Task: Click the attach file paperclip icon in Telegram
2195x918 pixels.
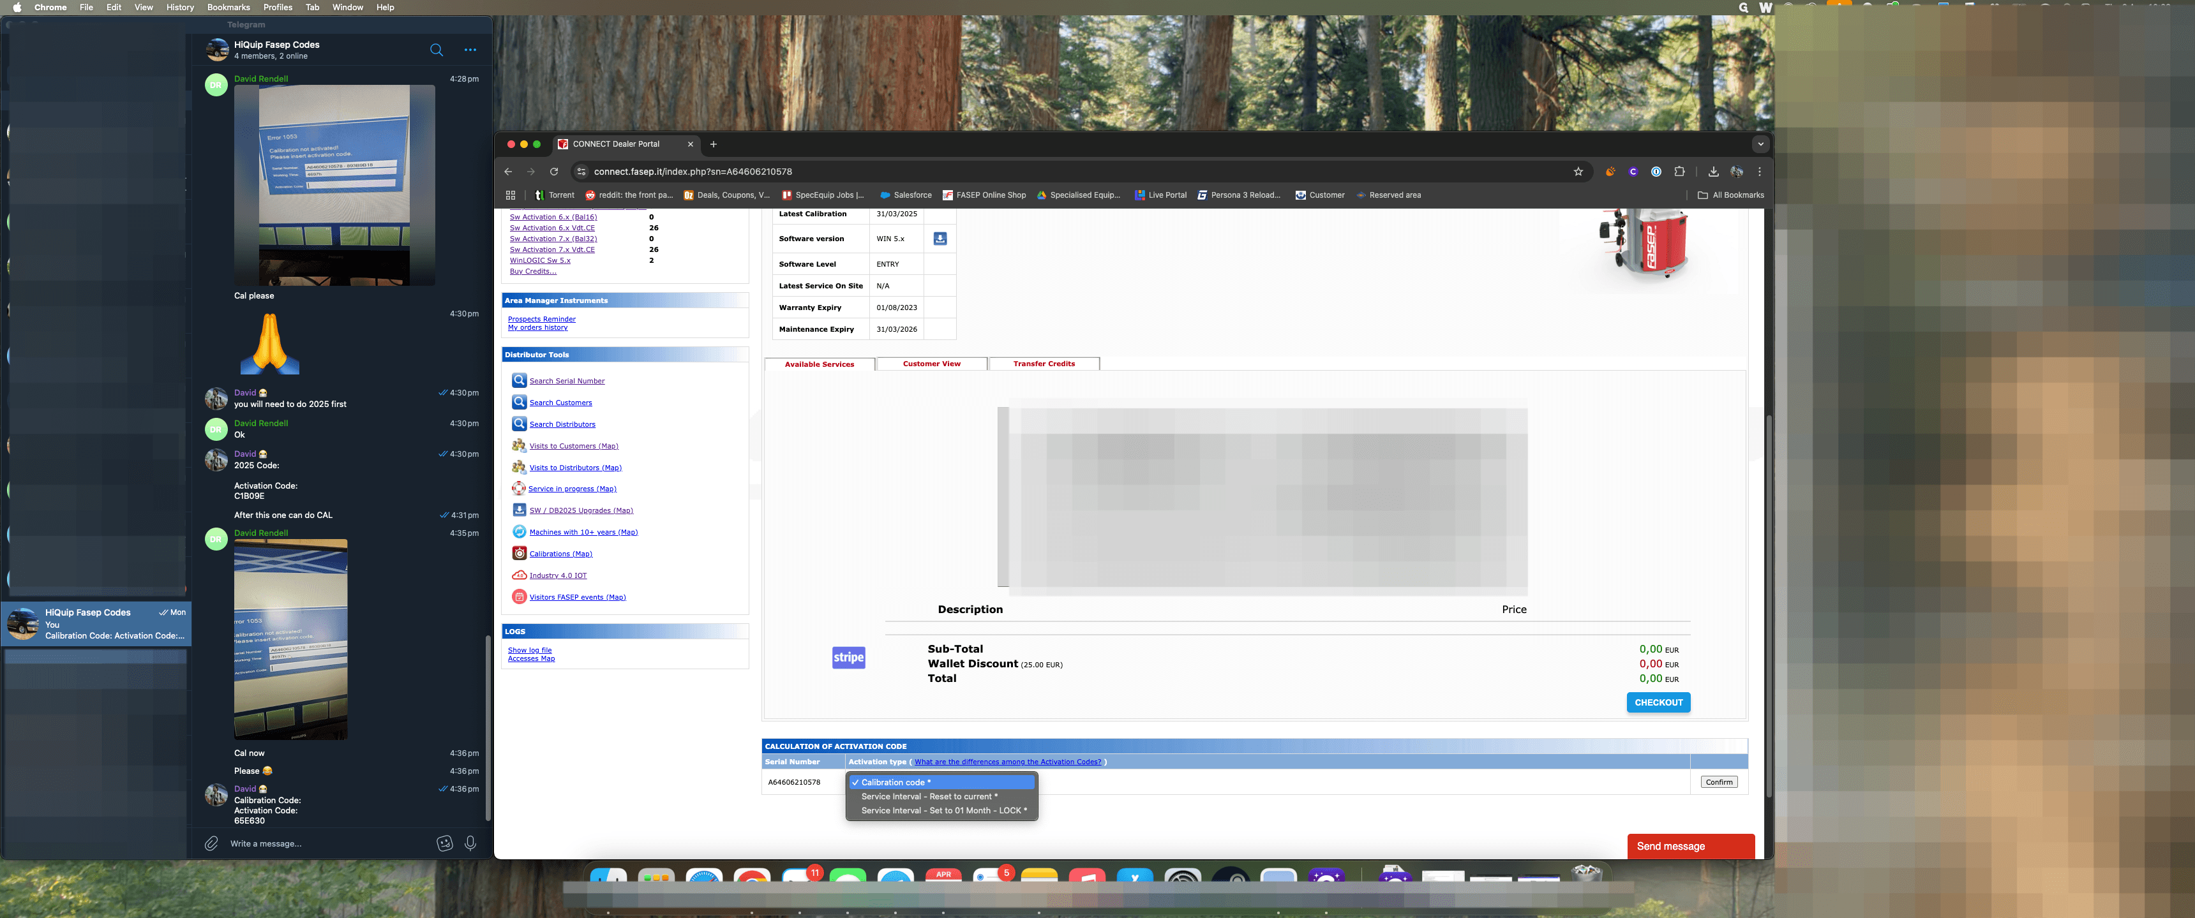Action: [211, 843]
